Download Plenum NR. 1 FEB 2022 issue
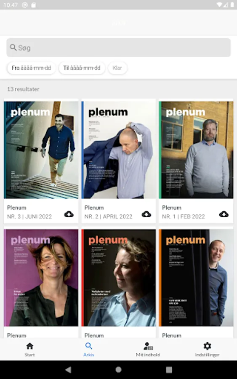 pyautogui.click(x=224, y=214)
